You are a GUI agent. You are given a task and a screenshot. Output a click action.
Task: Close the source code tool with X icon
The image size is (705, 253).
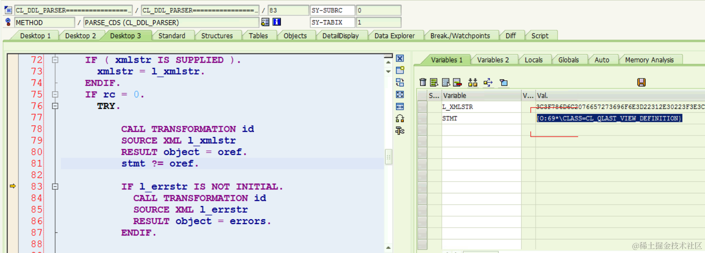click(x=400, y=58)
